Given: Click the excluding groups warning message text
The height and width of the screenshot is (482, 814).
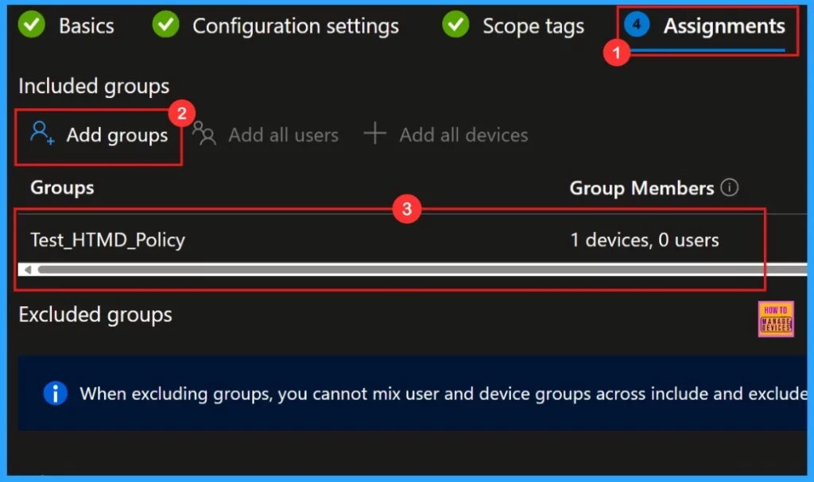Looking at the screenshot, I should click(x=444, y=394).
